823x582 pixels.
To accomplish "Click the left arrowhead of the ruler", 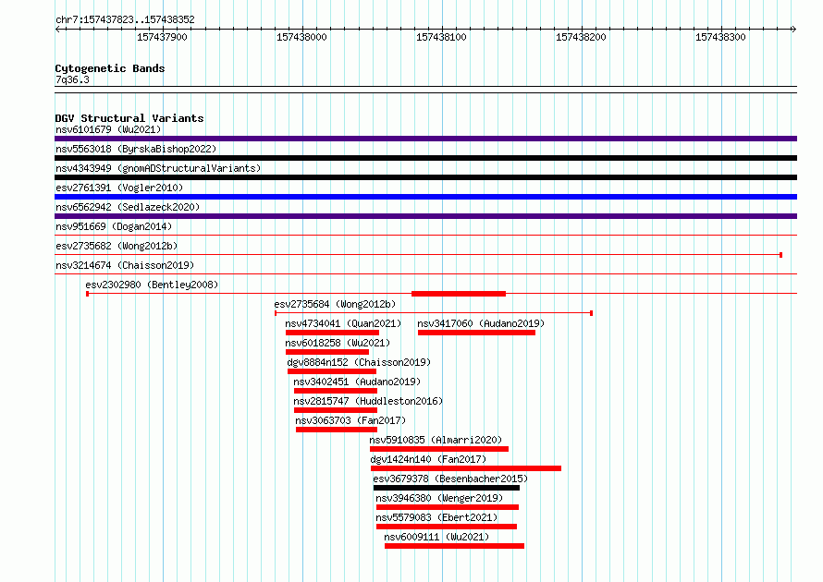I will (57, 29).
